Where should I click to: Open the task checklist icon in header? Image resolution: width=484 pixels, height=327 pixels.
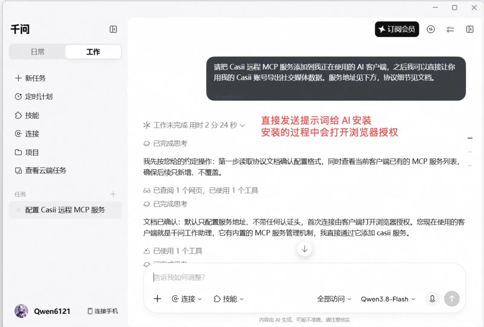[450, 29]
